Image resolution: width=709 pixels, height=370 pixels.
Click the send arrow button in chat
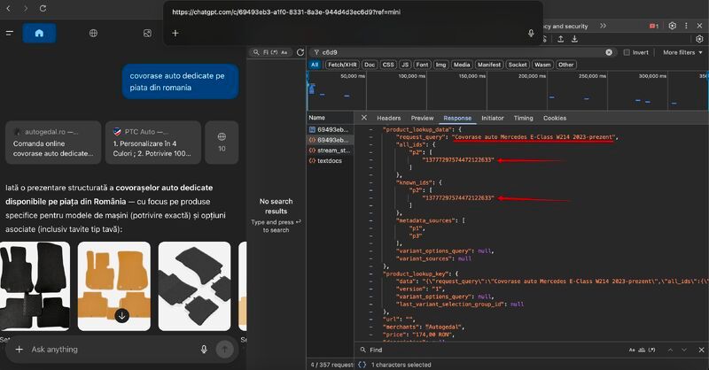(x=225, y=349)
